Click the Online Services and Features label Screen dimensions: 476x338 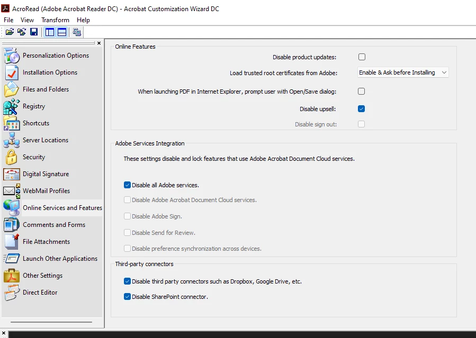point(62,208)
